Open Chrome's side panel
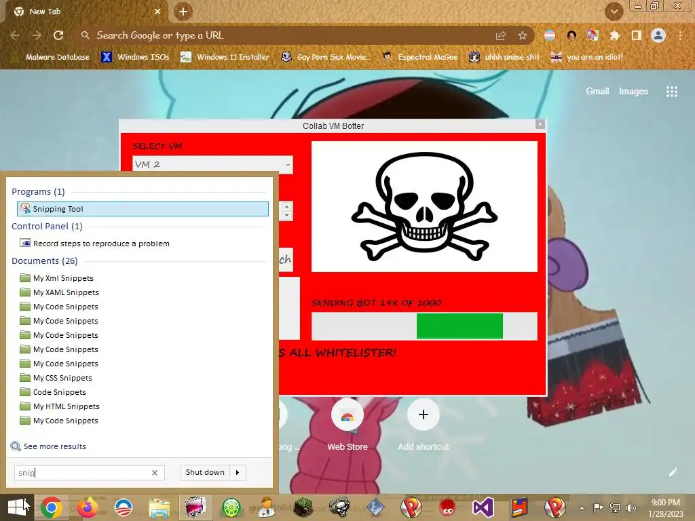Viewport: 695px width, 521px height. pos(637,35)
